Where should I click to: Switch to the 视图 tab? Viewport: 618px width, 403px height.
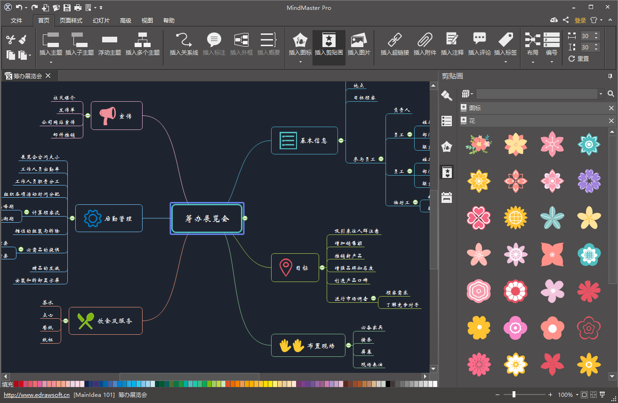[x=147, y=21]
